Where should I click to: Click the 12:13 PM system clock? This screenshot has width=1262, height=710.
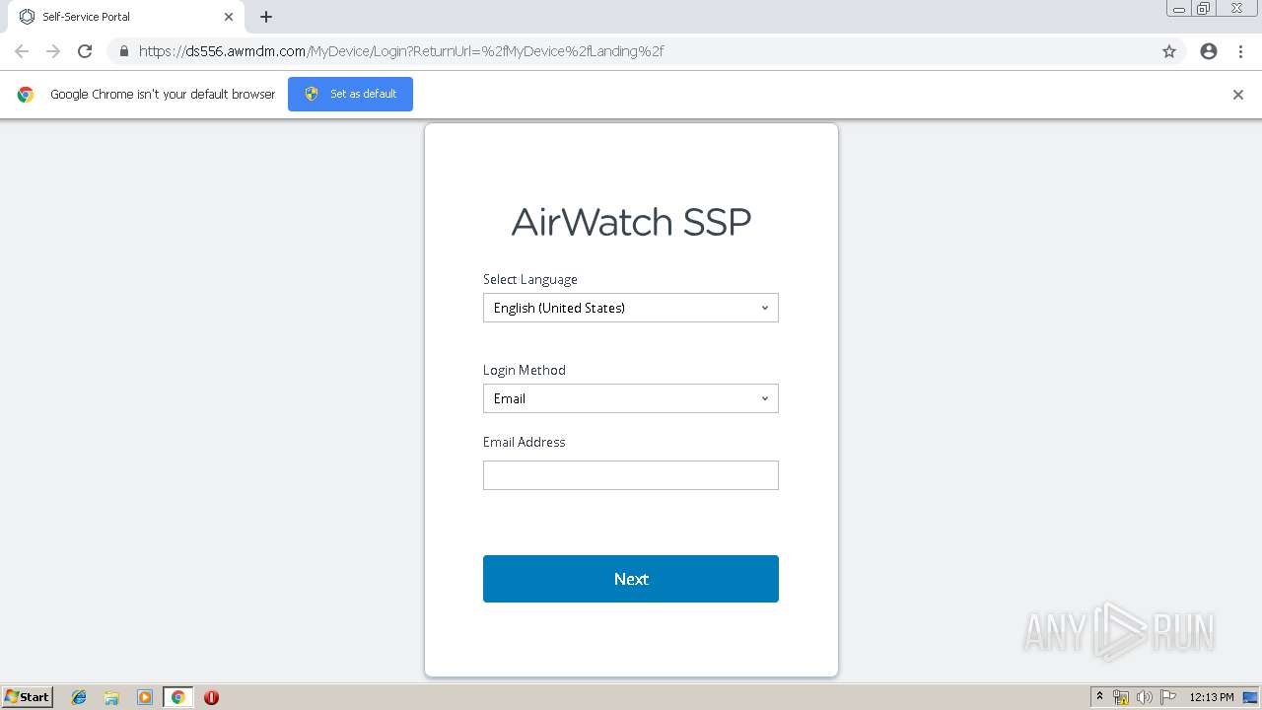(1212, 697)
